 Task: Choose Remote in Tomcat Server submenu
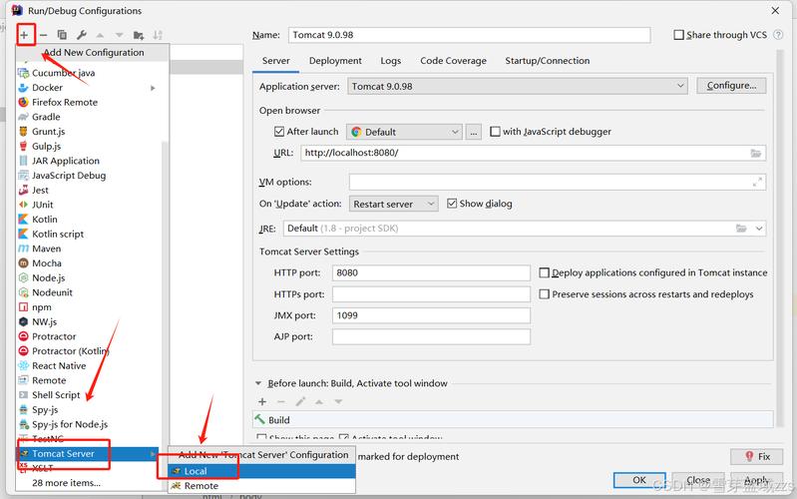click(x=261, y=486)
